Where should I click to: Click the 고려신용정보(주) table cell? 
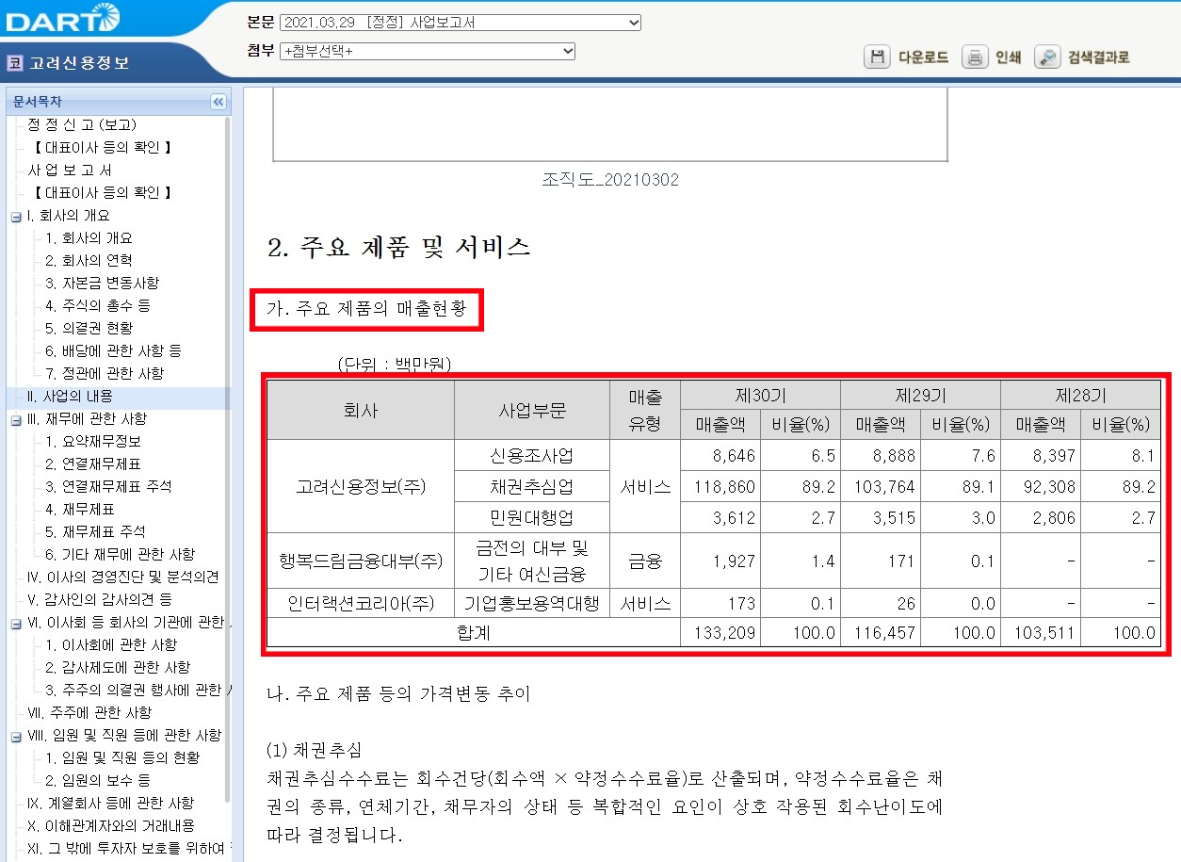361,487
